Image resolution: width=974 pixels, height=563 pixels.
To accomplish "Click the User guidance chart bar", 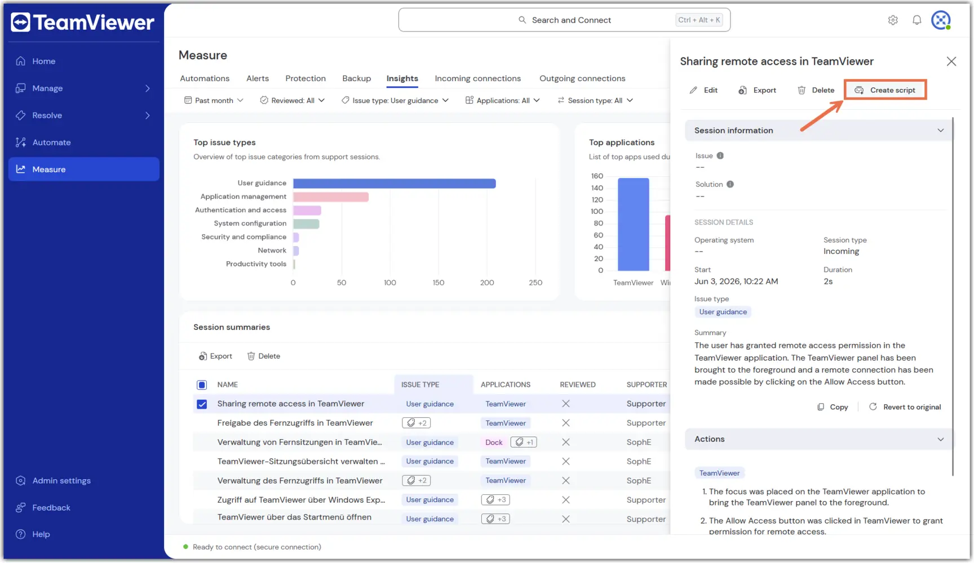I will click(x=395, y=184).
